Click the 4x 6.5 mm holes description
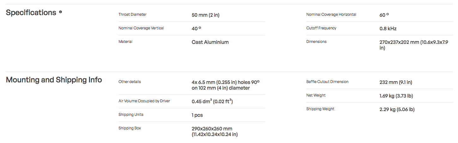The width and height of the screenshot is (458, 143). (x=226, y=85)
